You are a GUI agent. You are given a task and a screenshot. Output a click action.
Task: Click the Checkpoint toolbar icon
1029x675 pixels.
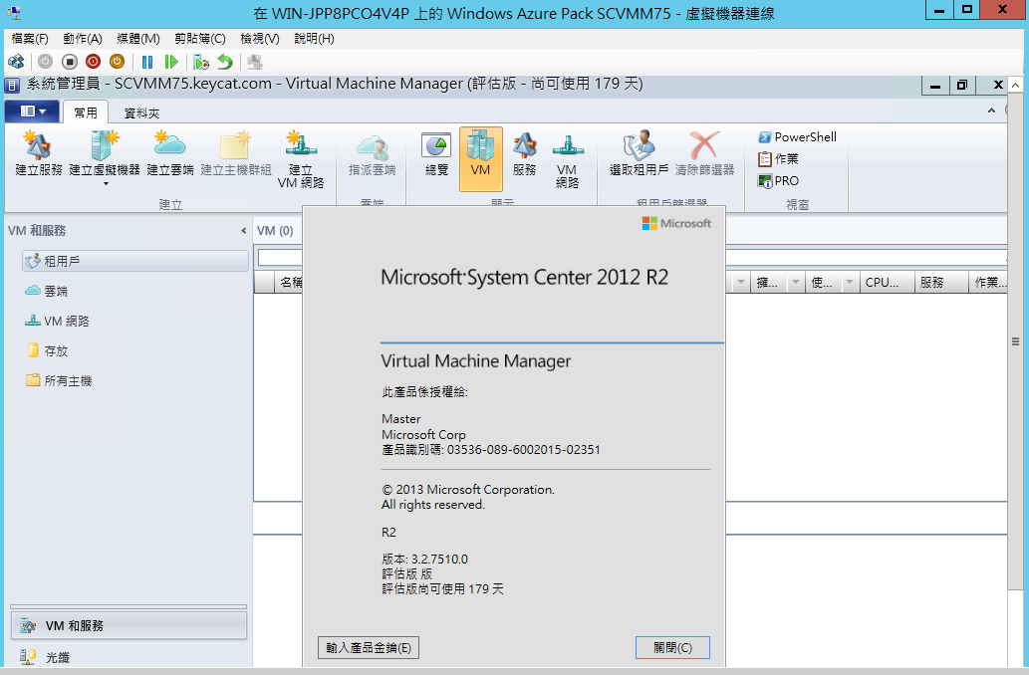pos(201,62)
